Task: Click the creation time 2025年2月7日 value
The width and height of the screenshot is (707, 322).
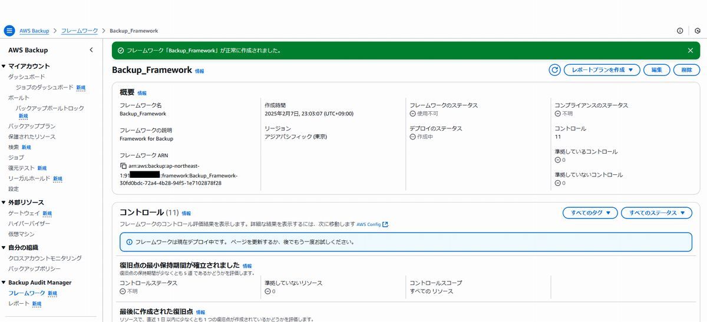Action: [309, 114]
